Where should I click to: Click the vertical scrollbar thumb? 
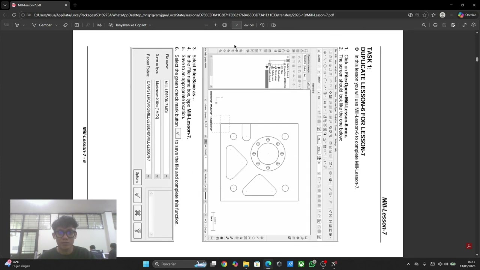click(477, 59)
